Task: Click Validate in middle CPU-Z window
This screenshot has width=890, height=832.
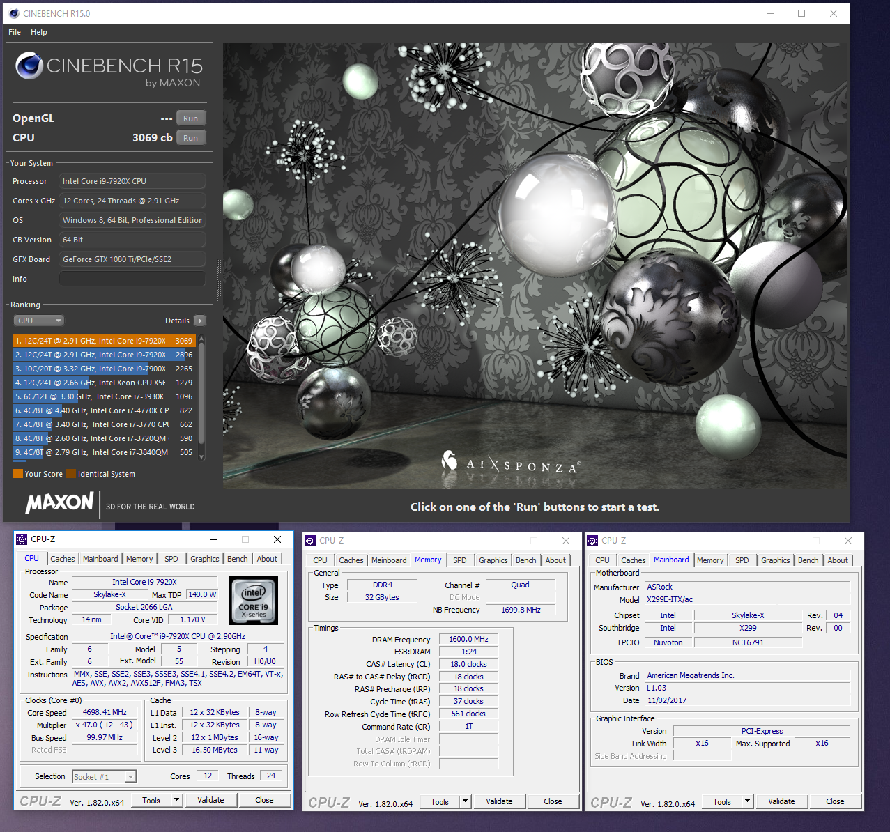Action: (499, 801)
